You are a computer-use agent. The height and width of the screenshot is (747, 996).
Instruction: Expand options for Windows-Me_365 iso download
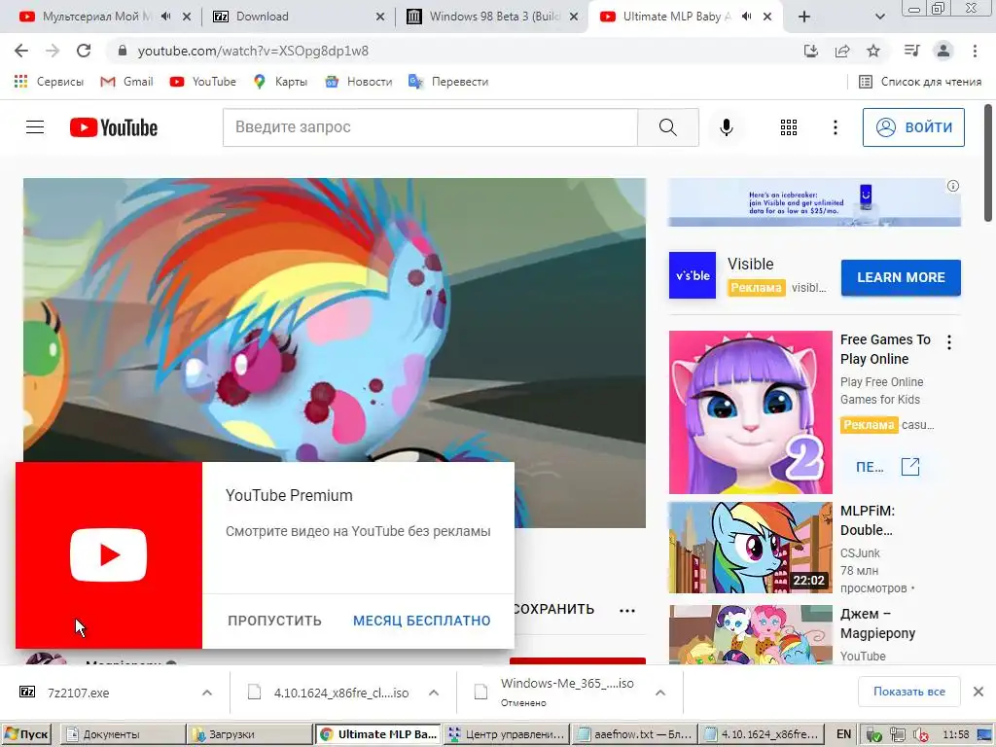(x=660, y=693)
